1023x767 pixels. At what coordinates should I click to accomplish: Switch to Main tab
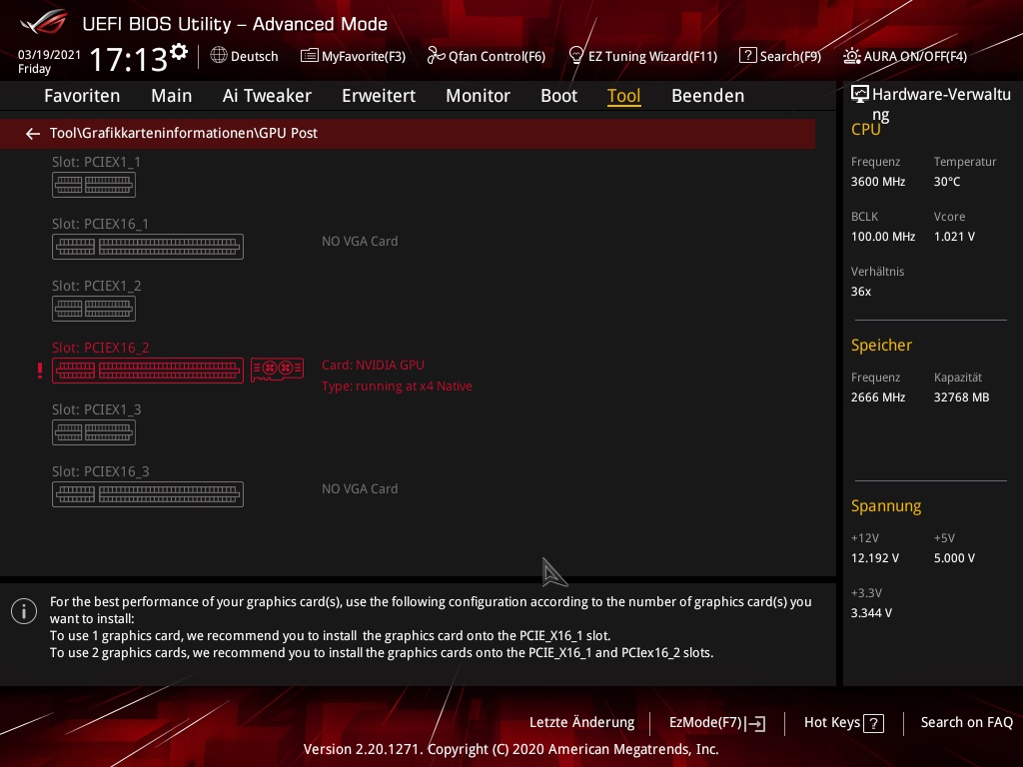[x=171, y=95]
